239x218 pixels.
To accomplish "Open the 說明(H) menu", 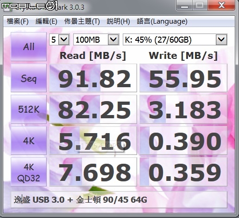I will [x=118, y=21].
